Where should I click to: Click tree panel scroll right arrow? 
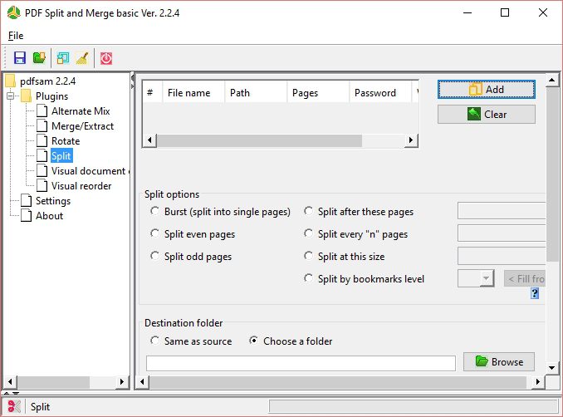point(122,381)
